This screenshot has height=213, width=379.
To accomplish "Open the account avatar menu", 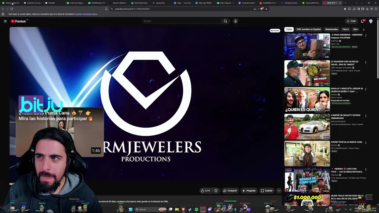I will coord(371,21).
